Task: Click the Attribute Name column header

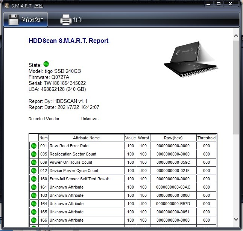Action: point(86,138)
